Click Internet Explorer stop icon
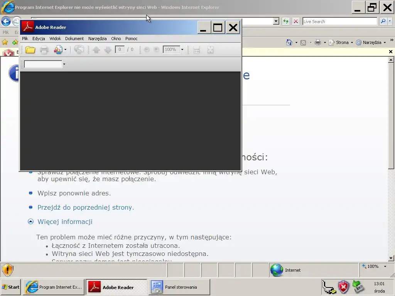Image resolution: width=395 pixels, height=296 pixels. point(296,22)
